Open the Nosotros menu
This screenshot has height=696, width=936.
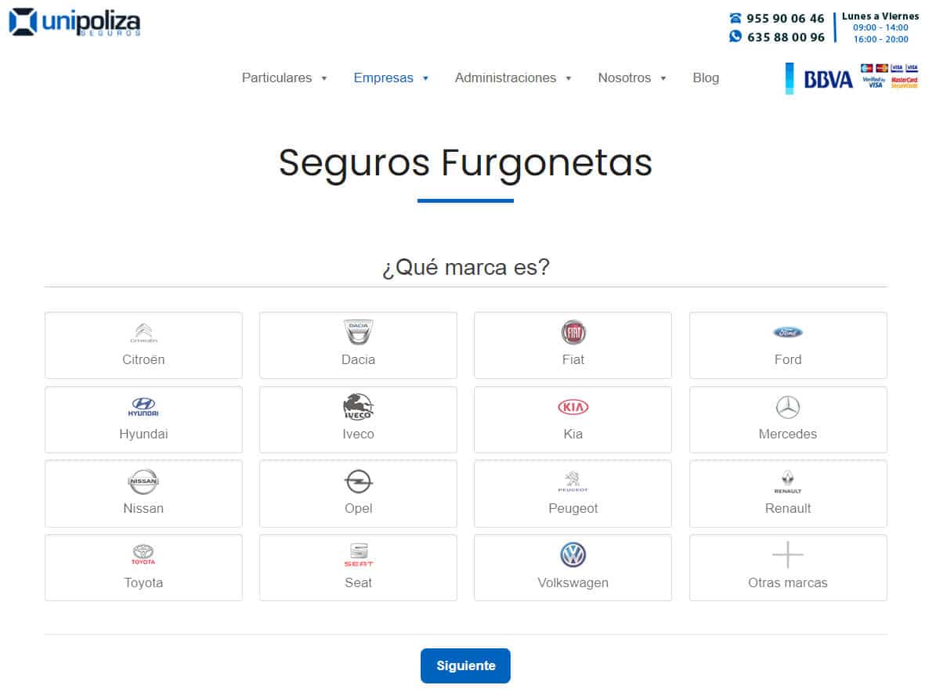[632, 78]
